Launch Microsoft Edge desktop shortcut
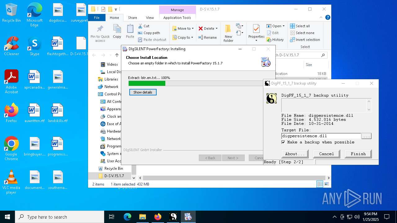The width and height of the screenshot is (397, 223). click(x=34, y=15)
